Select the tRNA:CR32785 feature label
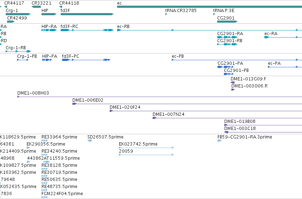 click(x=181, y=11)
